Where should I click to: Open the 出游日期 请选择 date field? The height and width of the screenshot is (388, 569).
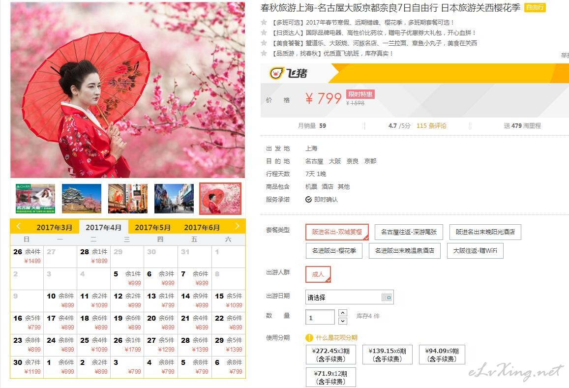[350, 297]
